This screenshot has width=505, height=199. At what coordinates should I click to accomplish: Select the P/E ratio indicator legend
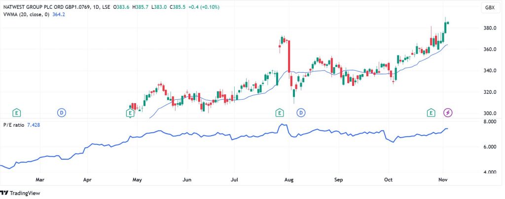[x=13, y=125]
